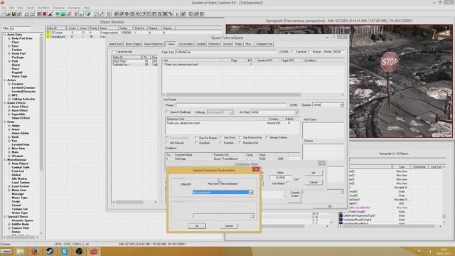This screenshot has height=256, width=455.
Task: Enable the Rumors checkbox
Action: click(310, 52)
